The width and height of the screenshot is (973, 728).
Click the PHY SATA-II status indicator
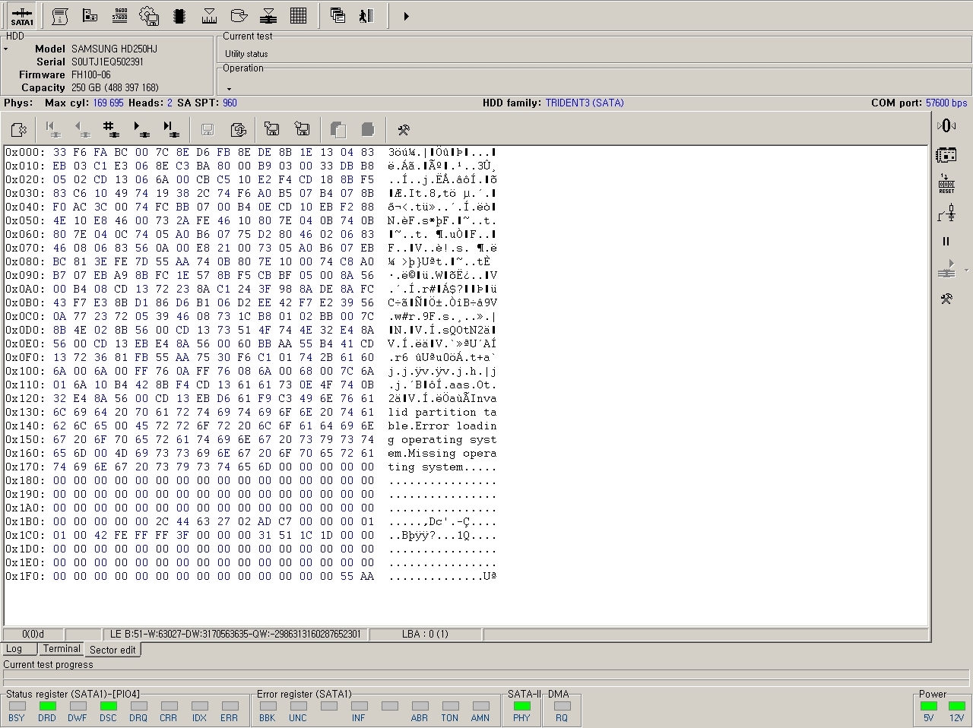pyautogui.click(x=521, y=706)
